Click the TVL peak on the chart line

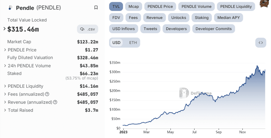[x=257, y=66]
